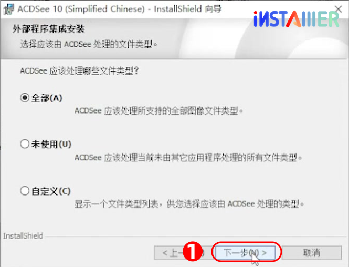Click the ACDSee installer icon in title bar
Screen dimensions: 349x267
(x=8, y=9)
